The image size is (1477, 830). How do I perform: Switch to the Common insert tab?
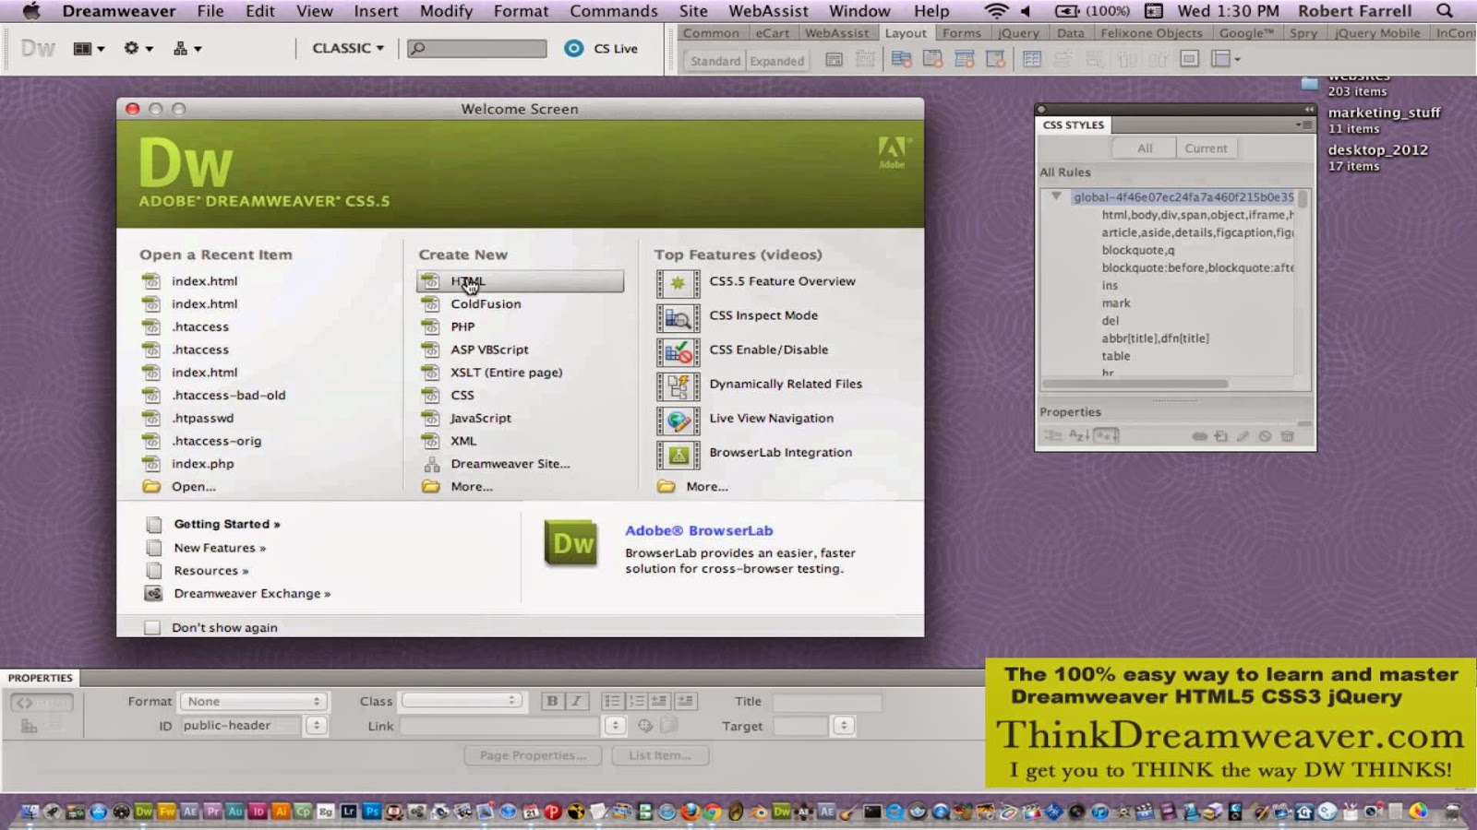(x=711, y=33)
